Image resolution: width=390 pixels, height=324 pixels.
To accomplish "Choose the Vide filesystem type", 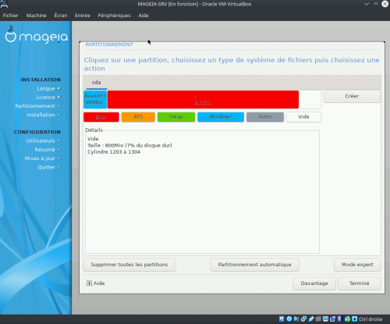I will click(303, 117).
